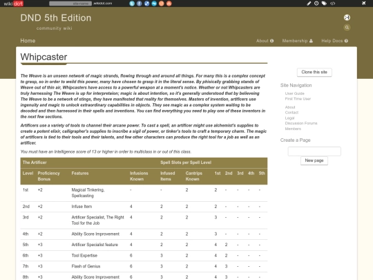
Task: Click the DND 5th Edition site title
Action: (x=56, y=18)
